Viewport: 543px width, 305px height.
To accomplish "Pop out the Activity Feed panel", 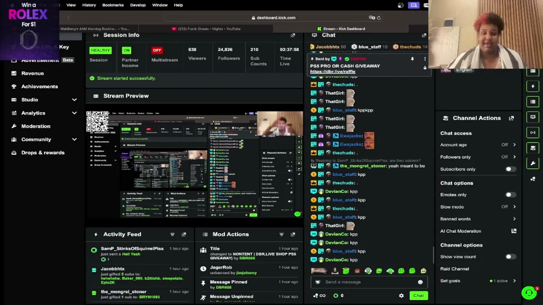I will 184,234.
